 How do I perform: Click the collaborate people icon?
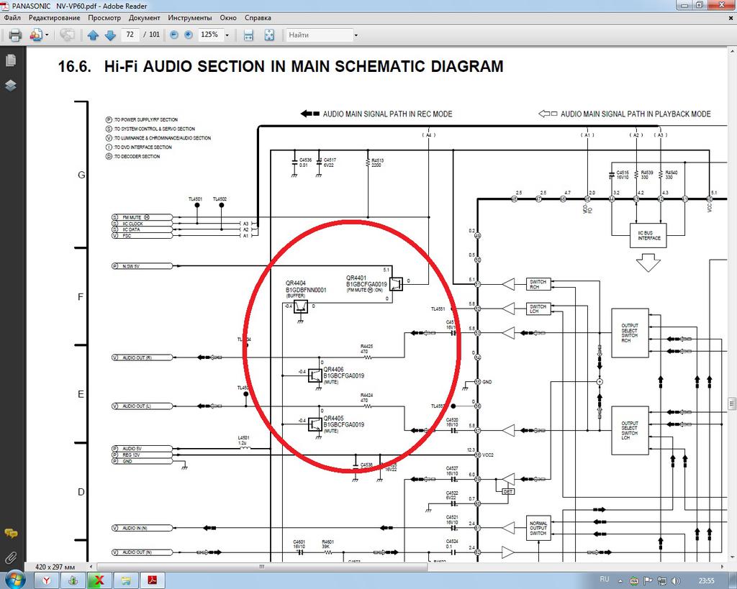(36, 35)
